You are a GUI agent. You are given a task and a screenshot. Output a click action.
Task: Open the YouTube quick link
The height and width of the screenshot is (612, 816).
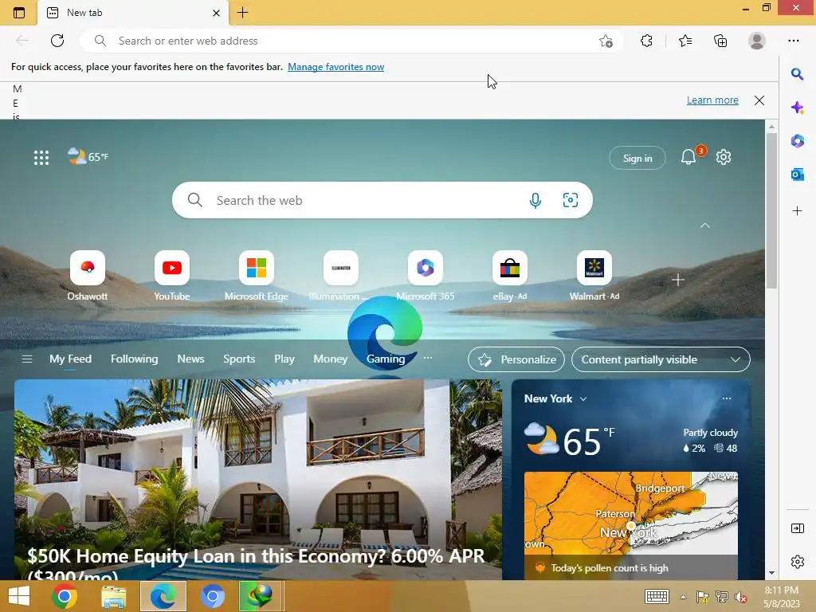tap(172, 276)
